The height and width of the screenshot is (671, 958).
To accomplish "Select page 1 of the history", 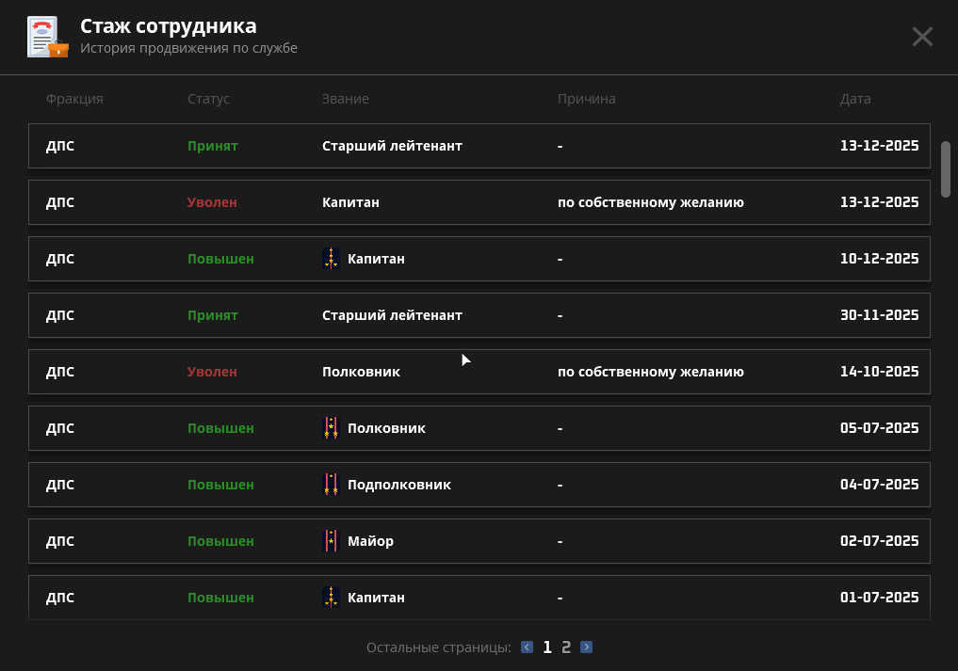I will tap(547, 647).
